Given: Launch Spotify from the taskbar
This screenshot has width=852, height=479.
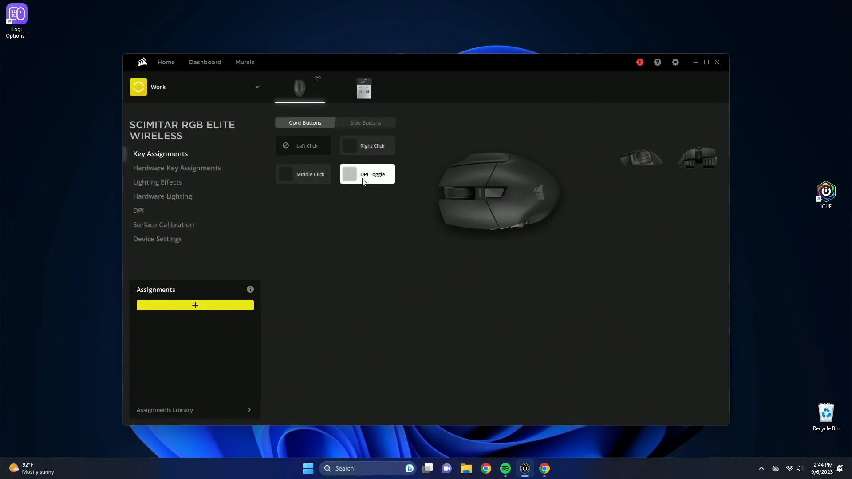Looking at the screenshot, I should click(505, 468).
